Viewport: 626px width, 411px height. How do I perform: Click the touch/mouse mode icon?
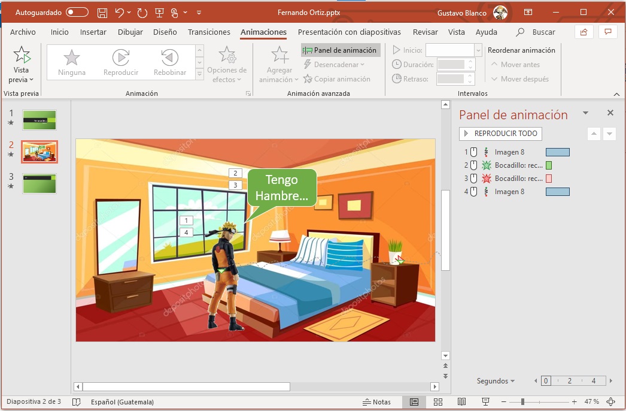pos(175,13)
